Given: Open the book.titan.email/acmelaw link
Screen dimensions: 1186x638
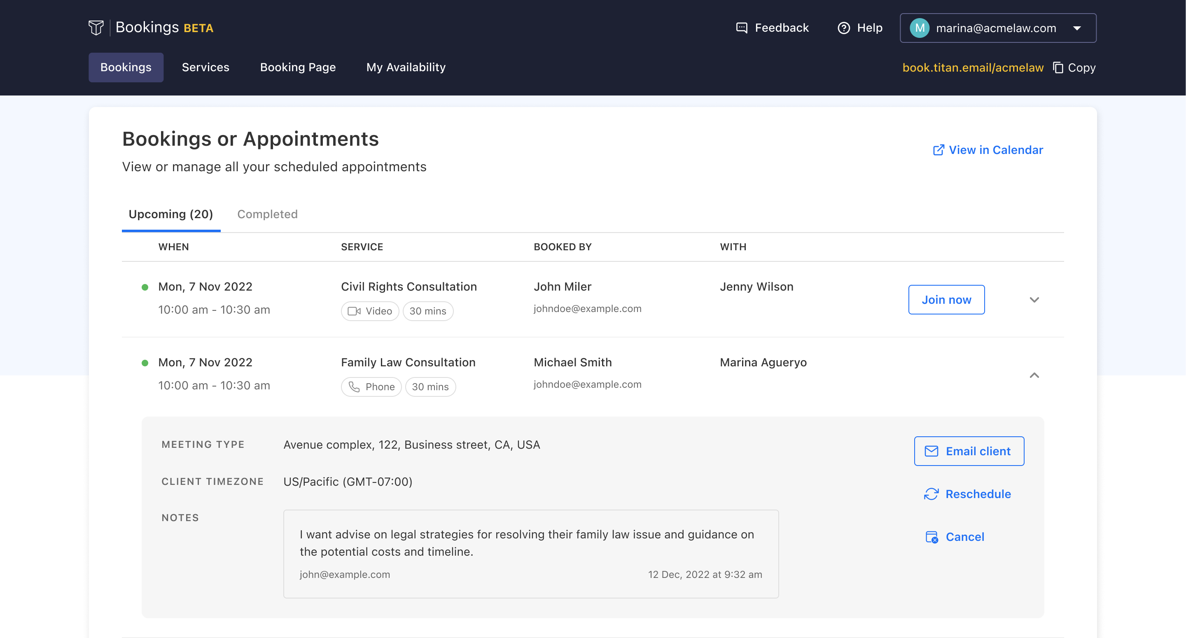Looking at the screenshot, I should (973, 68).
